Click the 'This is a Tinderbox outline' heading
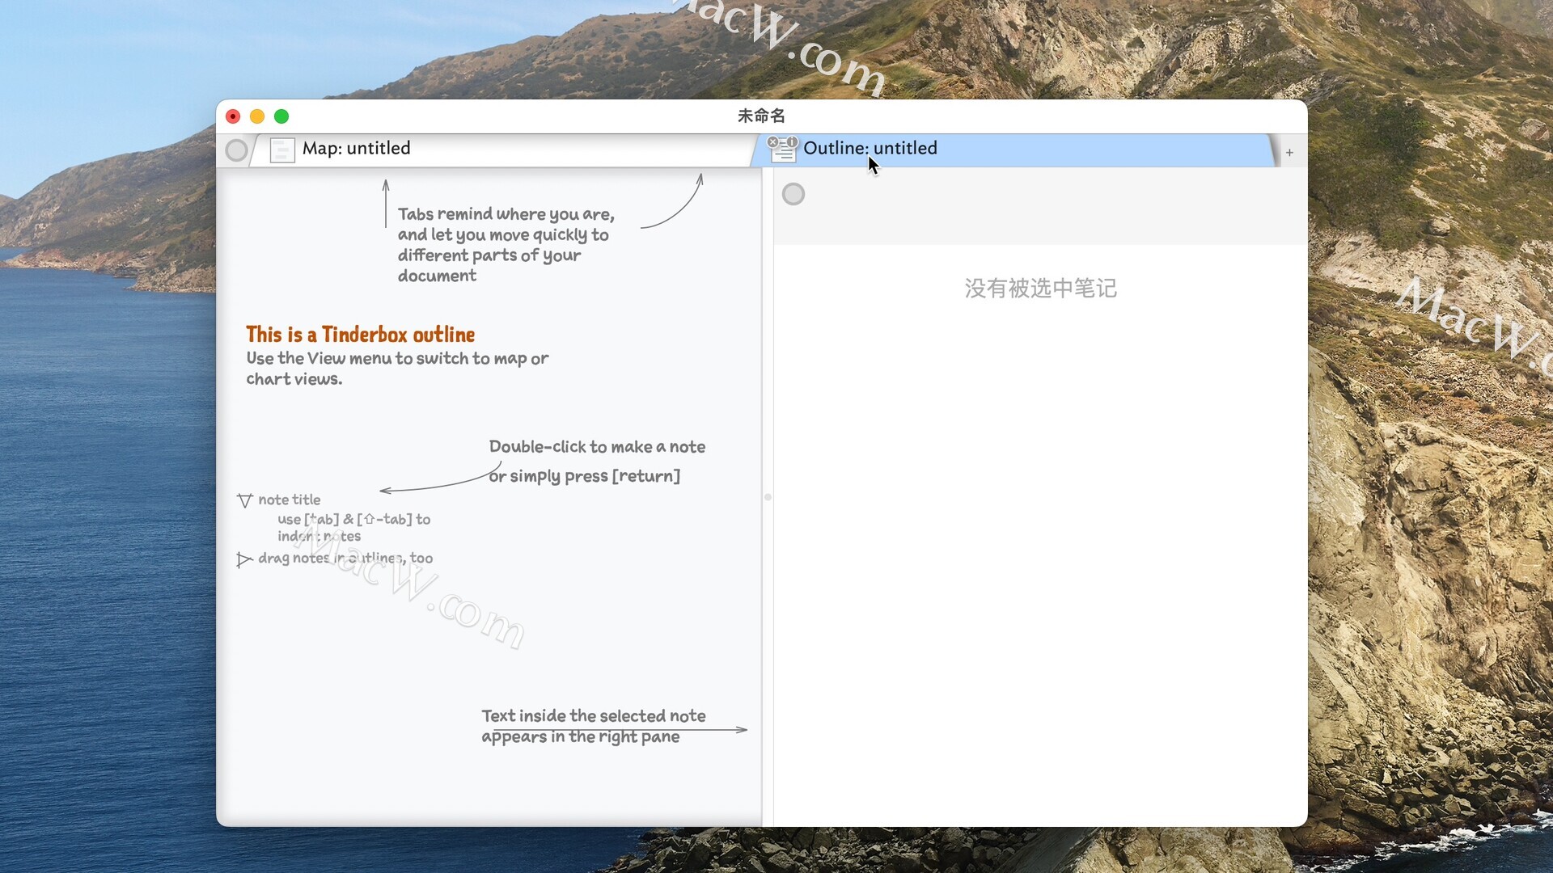Viewport: 1553px width, 873px height. pyautogui.click(x=361, y=335)
